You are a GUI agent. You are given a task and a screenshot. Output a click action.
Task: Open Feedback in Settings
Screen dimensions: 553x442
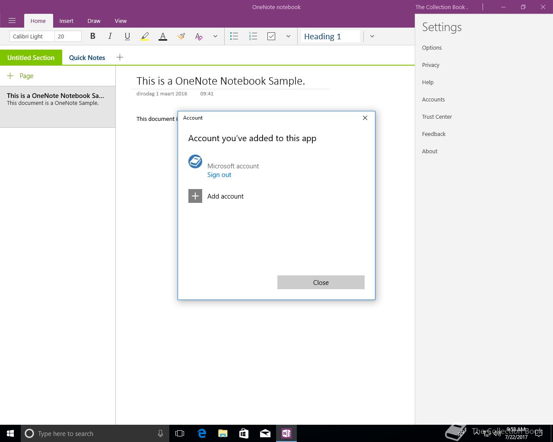click(434, 134)
